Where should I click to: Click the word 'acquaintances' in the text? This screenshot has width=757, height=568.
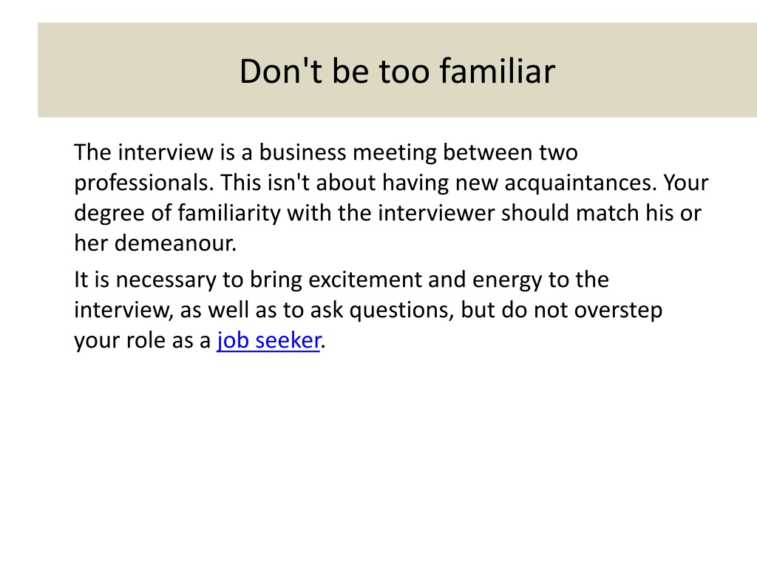[x=581, y=183]
